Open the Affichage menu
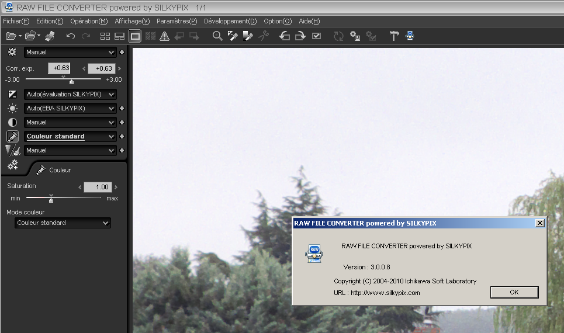Image resolution: width=564 pixels, height=333 pixels. [132, 21]
